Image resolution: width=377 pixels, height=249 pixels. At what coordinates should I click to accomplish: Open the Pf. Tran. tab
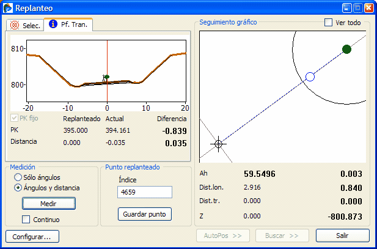pyautogui.click(x=68, y=25)
